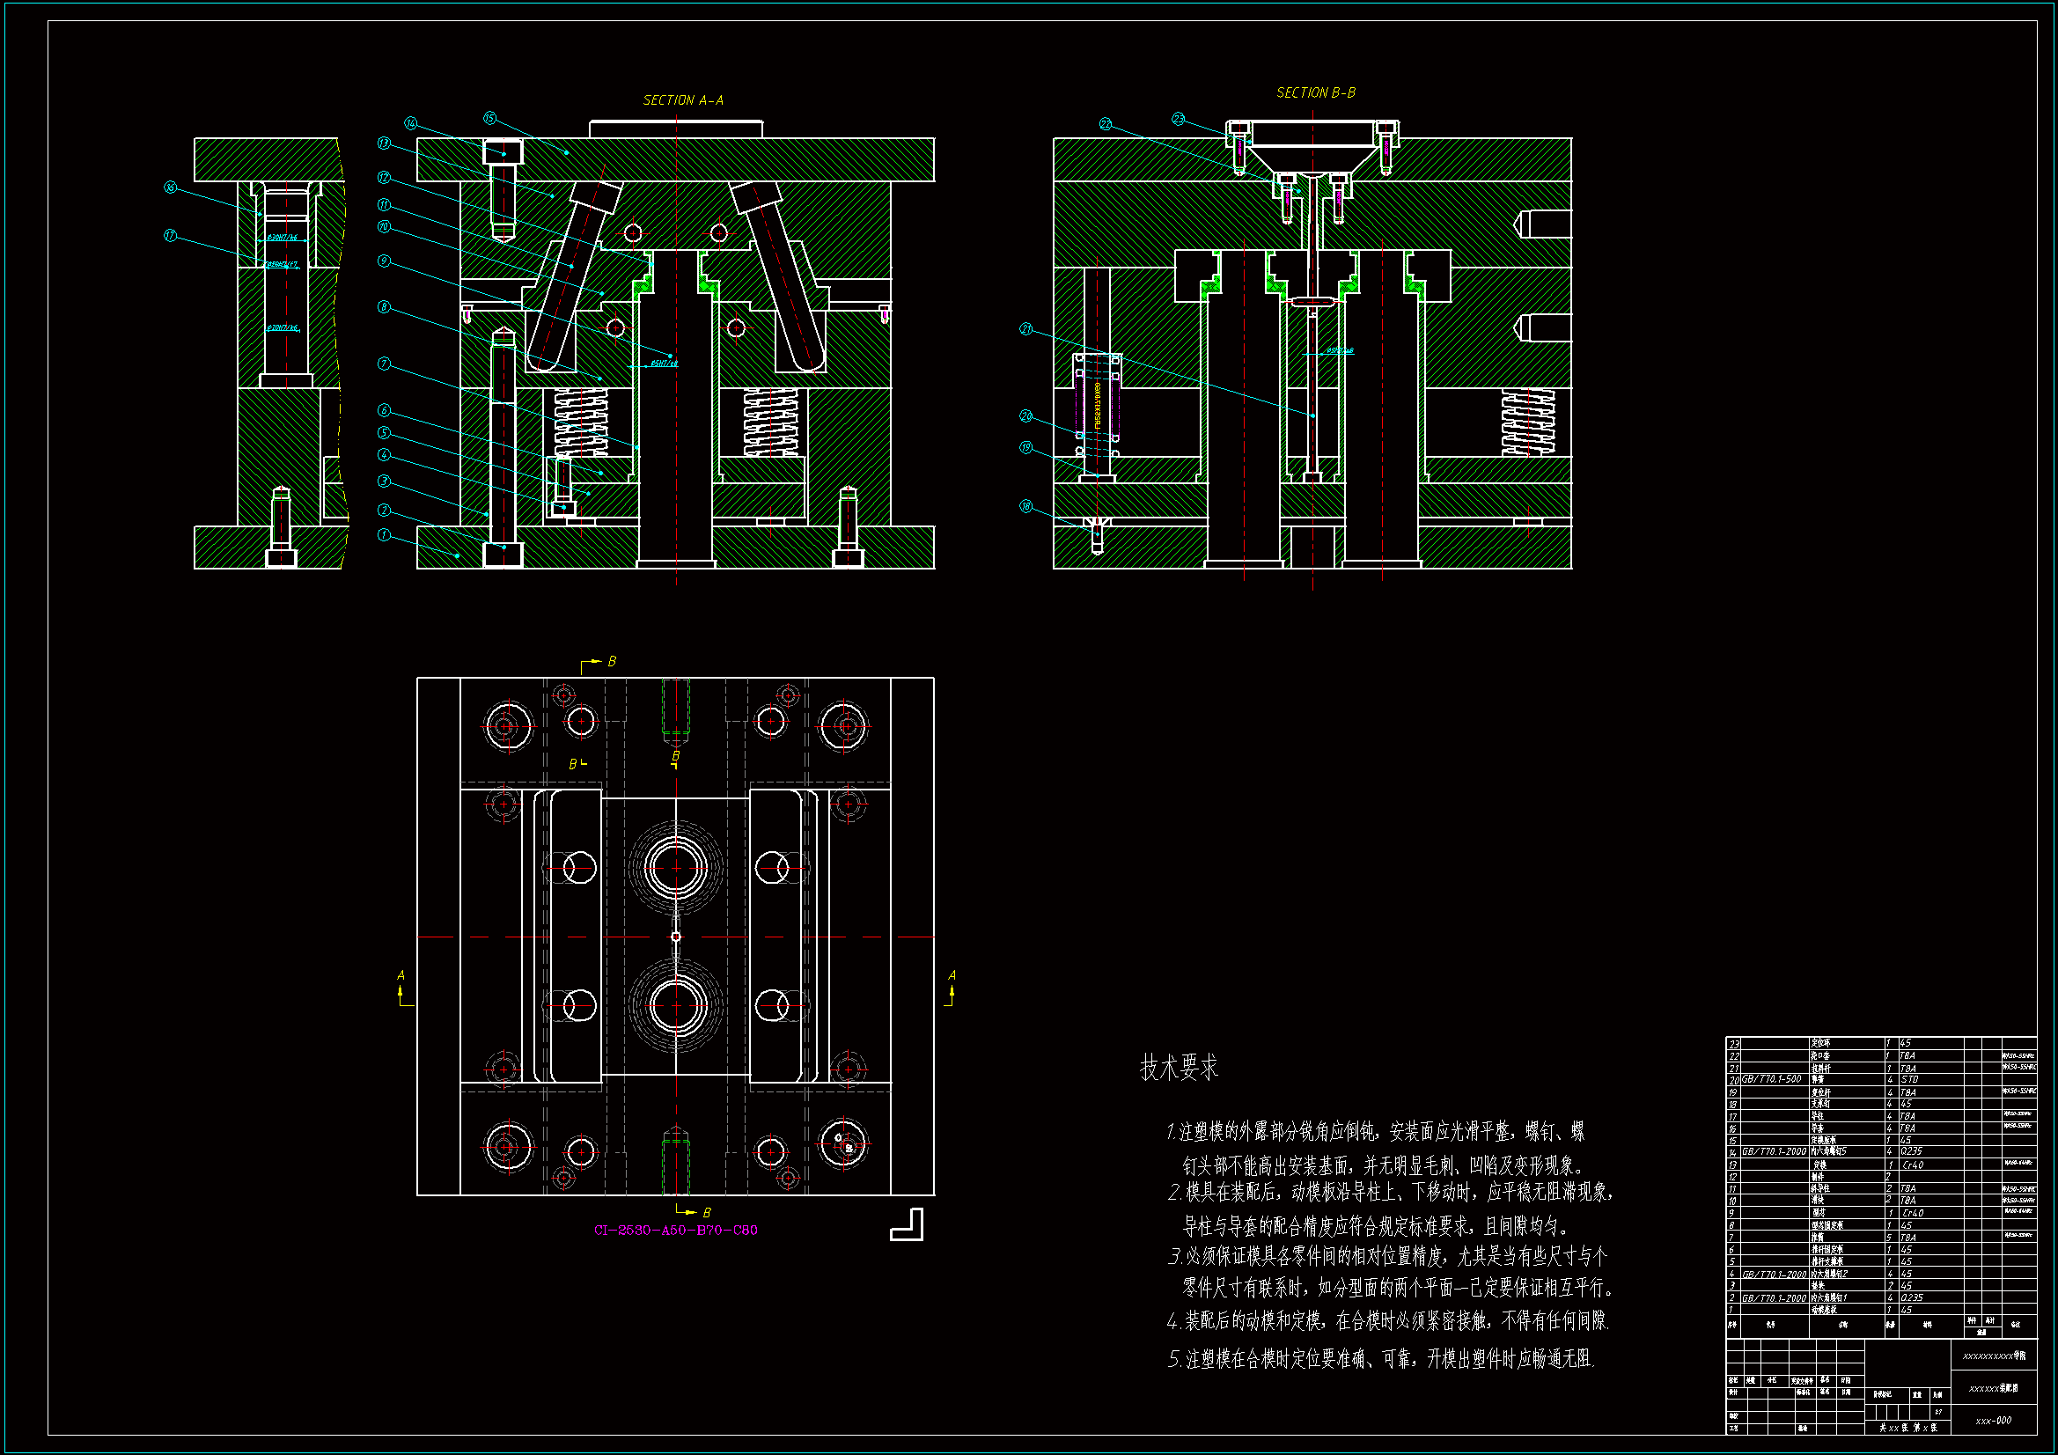Select the xxx-000 drawing number cell
Image resolution: width=2058 pixels, height=1455 pixels.
tap(1994, 1420)
